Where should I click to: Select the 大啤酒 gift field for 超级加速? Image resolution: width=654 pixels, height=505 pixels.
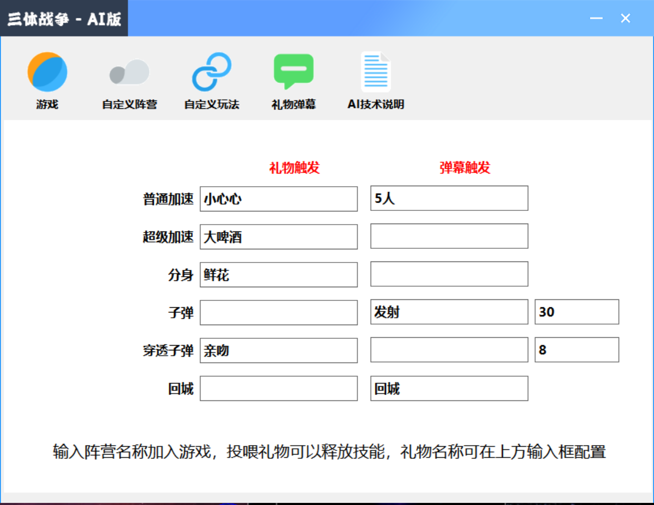pyautogui.click(x=279, y=236)
